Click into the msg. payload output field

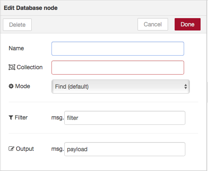[125, 149]
